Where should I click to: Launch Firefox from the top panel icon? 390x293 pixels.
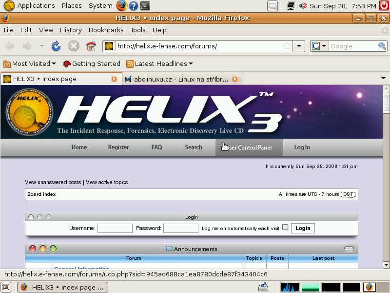[121, 6]
